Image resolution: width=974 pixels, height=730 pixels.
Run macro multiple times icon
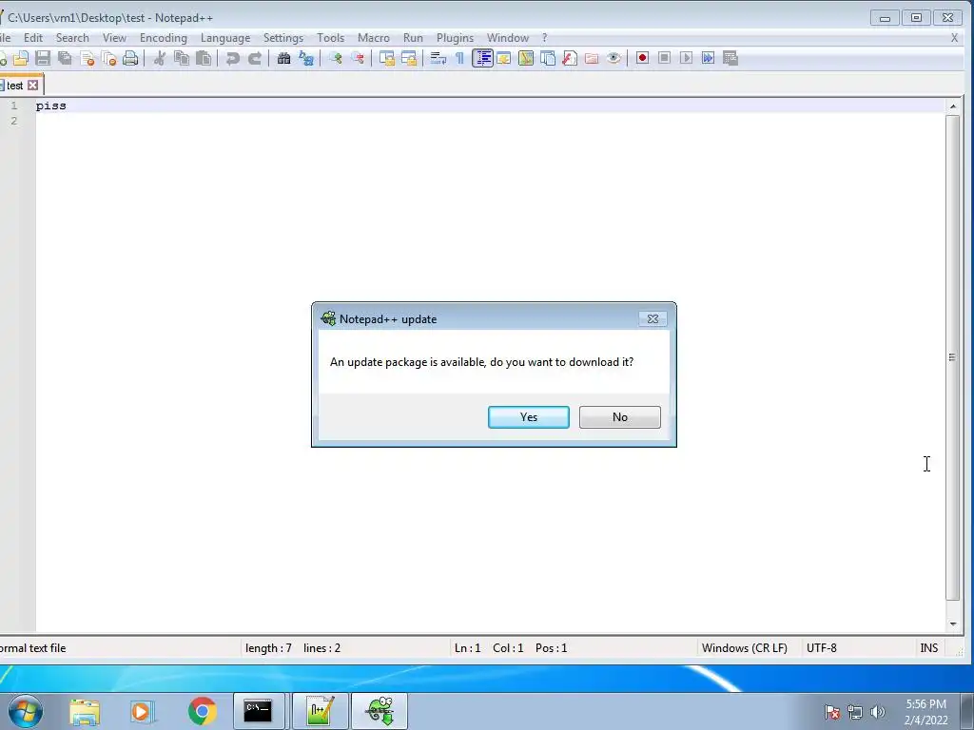click(708, 58)
